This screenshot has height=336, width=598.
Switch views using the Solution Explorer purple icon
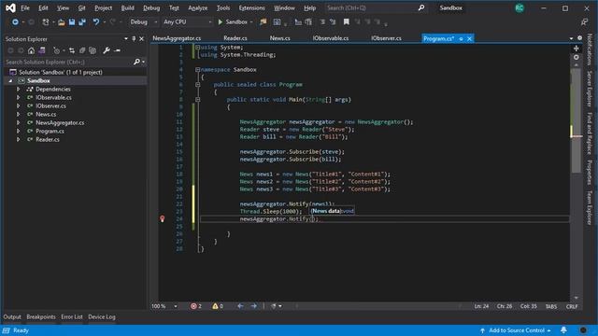pos(42,50)
